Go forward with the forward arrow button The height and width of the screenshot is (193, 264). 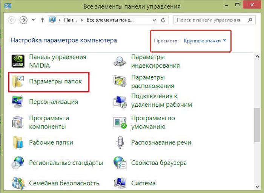pyautogui.click(x=23, y=20)
